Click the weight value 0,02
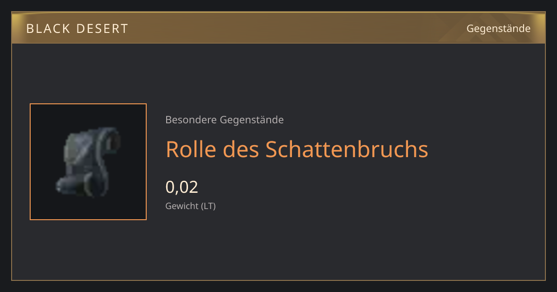Viewport: 557px width, 292px height. click(x=182, y=187)
